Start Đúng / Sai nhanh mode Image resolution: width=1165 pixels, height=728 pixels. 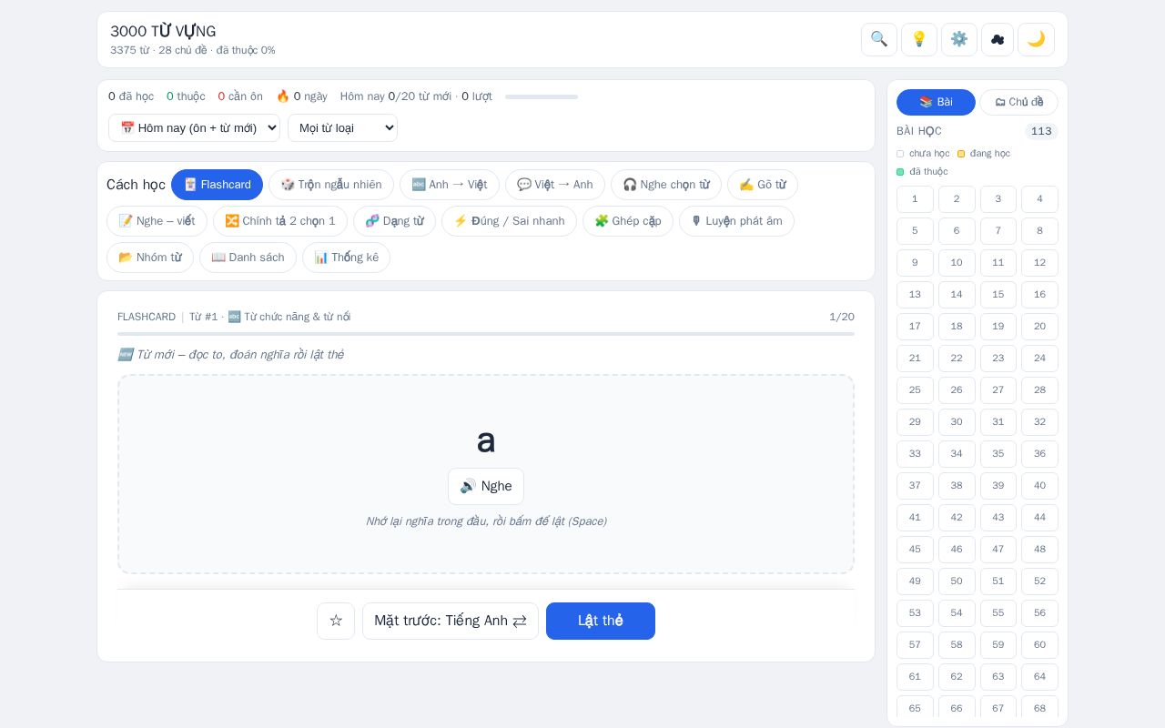click(x=509, y=221)
